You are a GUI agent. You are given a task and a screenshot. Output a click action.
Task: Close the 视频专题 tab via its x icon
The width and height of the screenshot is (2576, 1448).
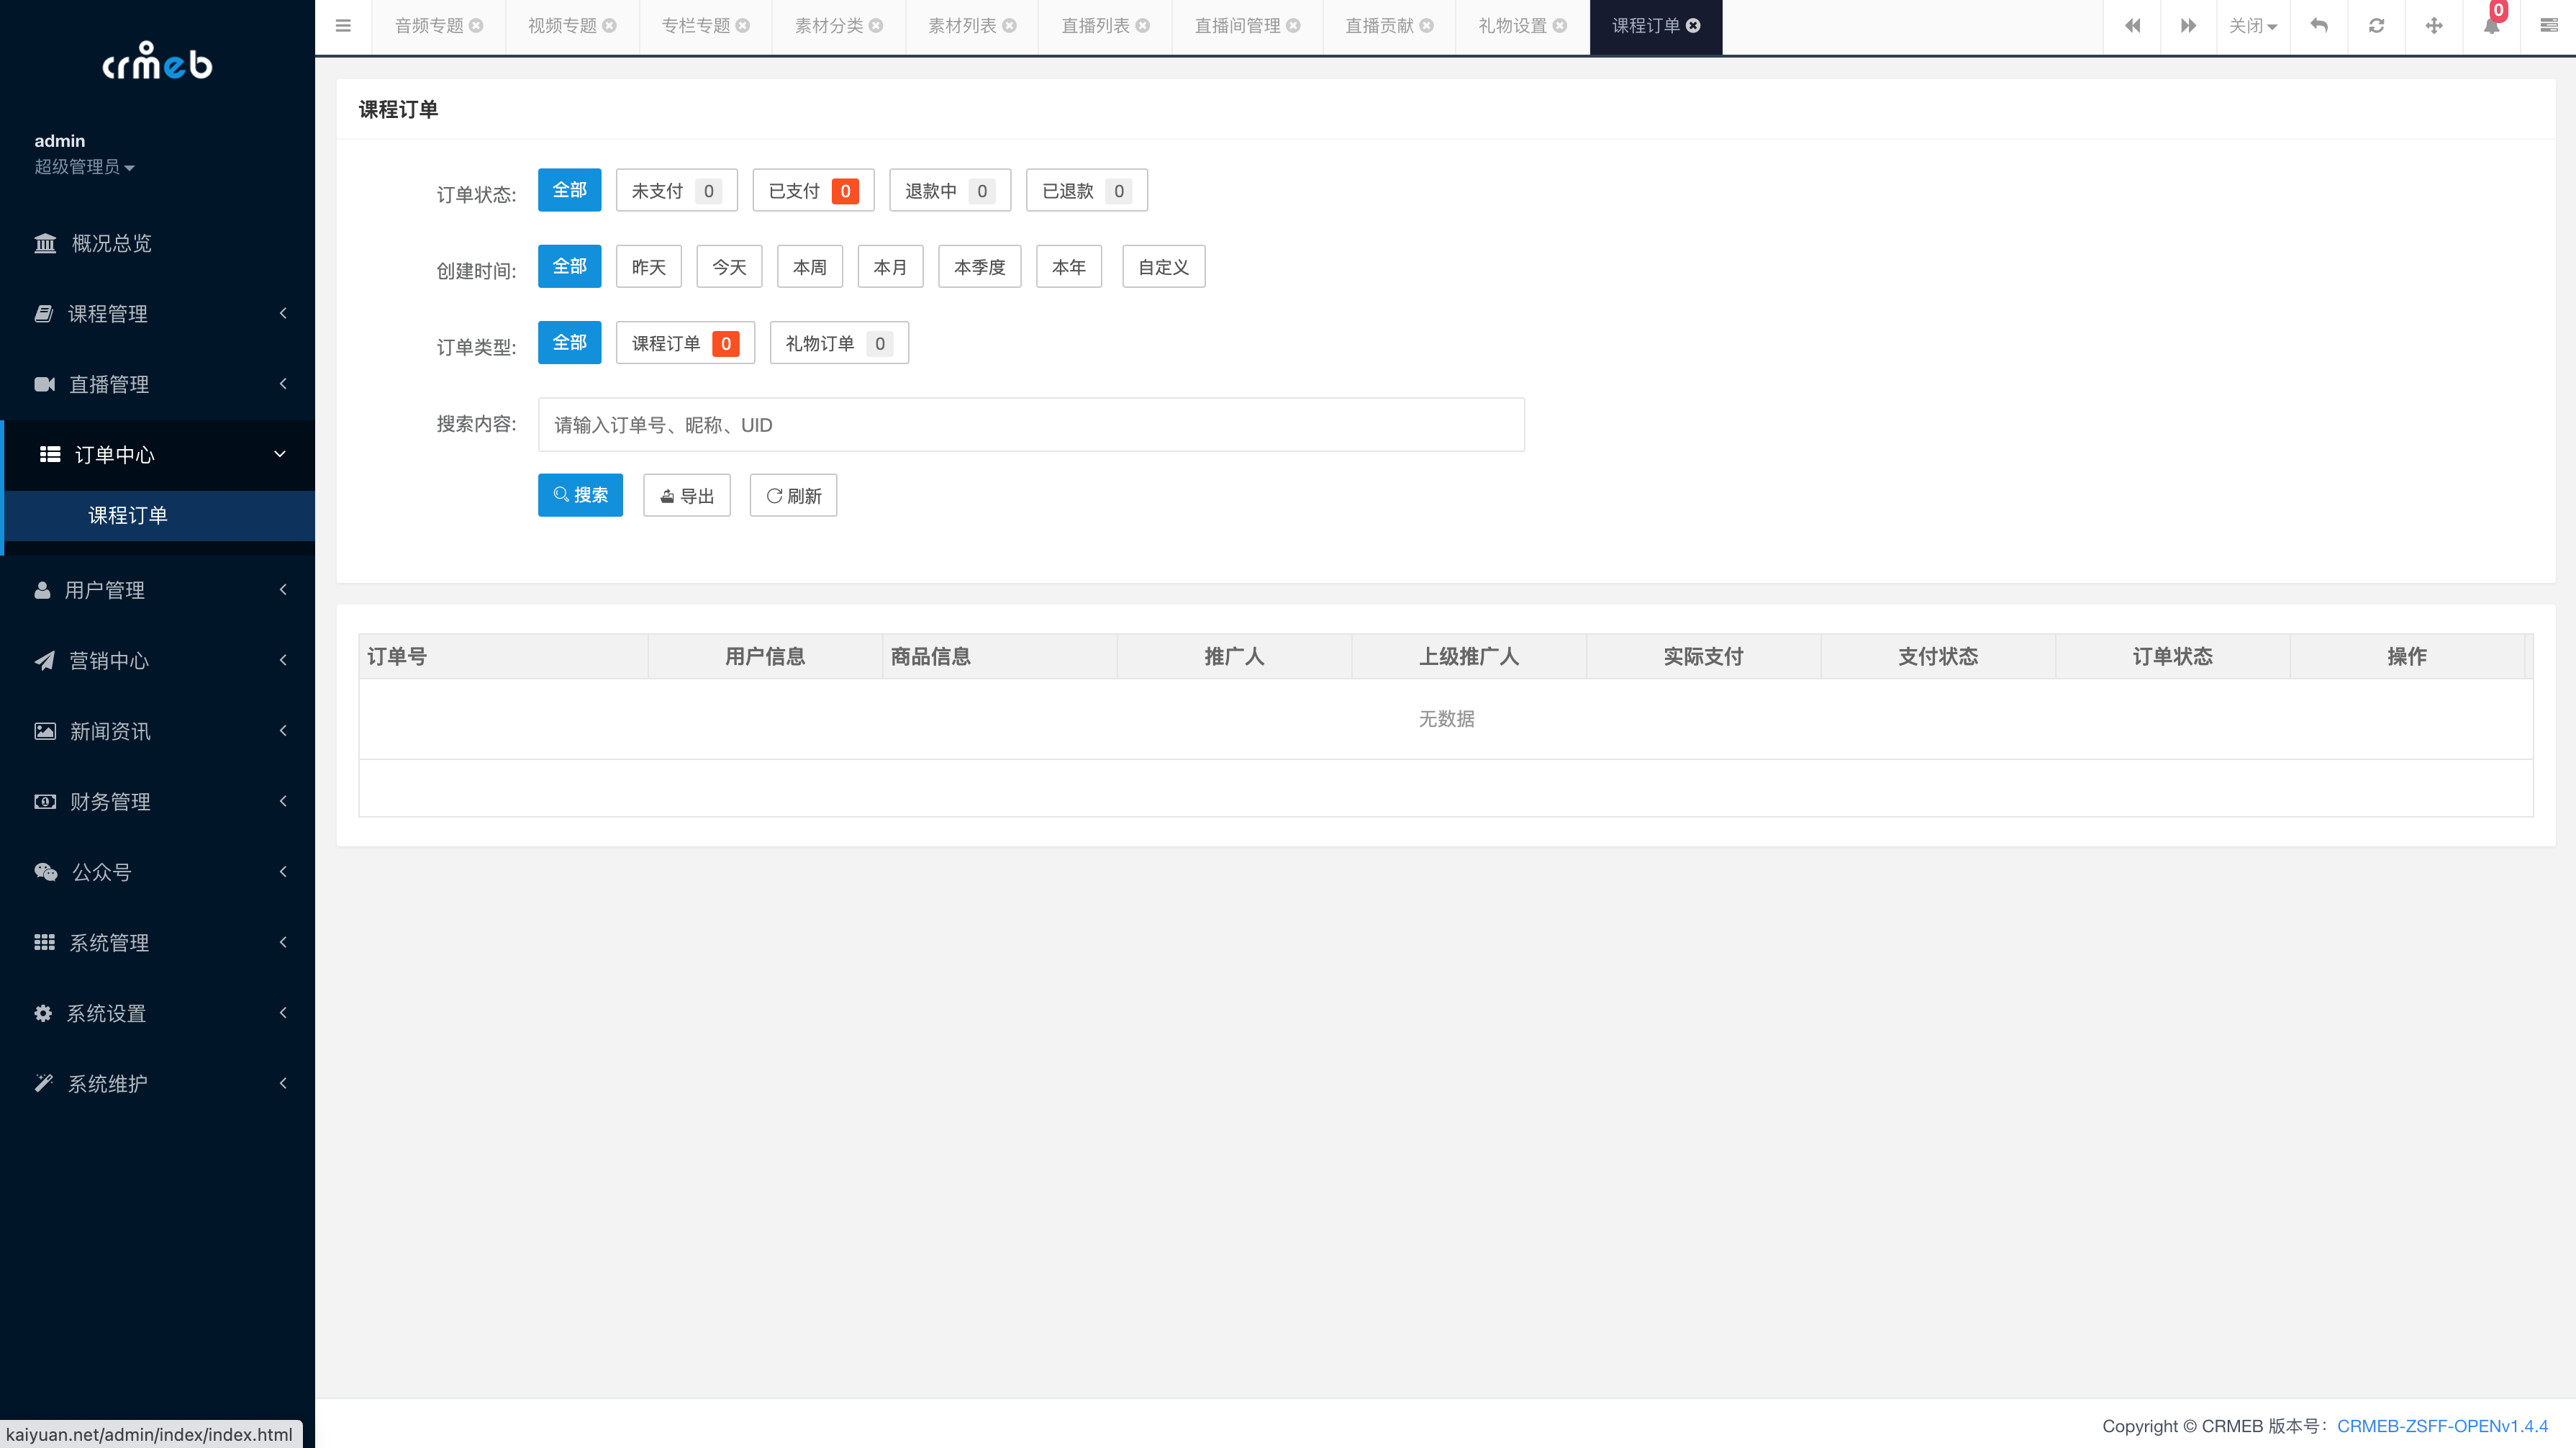tap(610, 26)
